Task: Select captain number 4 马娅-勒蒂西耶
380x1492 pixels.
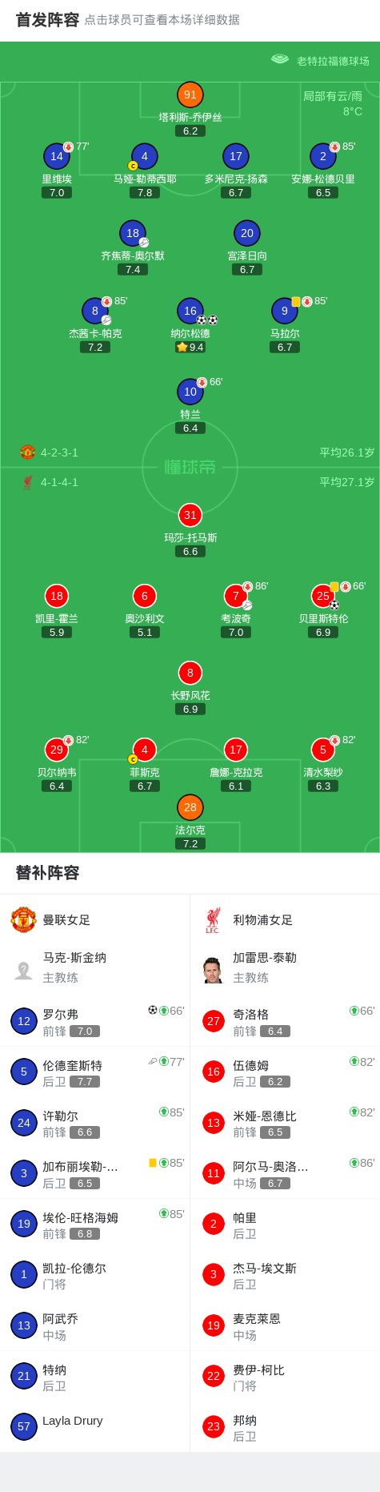Action: click(144, 157)
